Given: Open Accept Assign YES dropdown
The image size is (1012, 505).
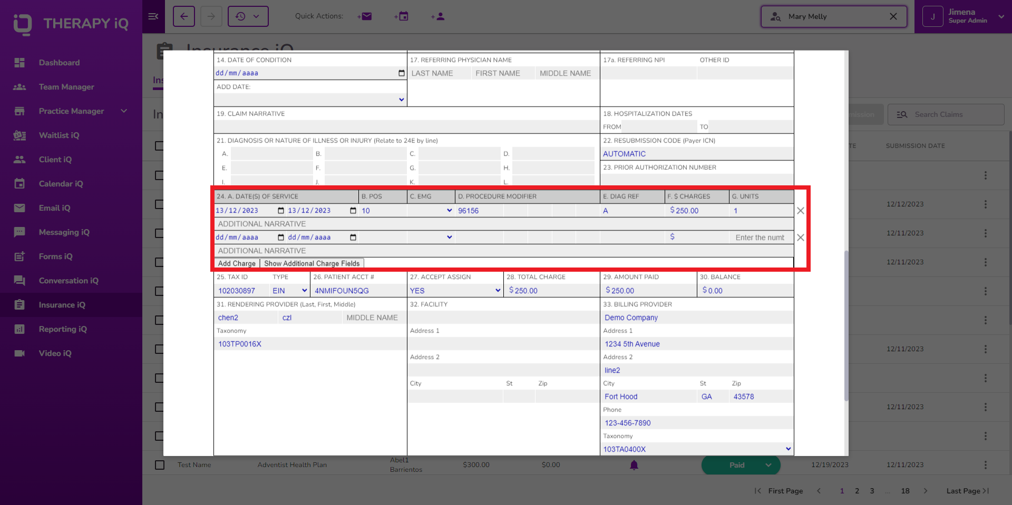Looking at the screenshot, I should pos(455,291).
